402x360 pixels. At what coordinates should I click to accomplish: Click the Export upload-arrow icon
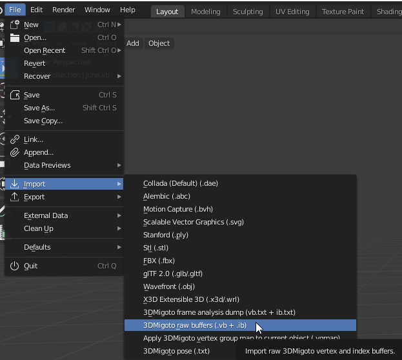[15, 197]
